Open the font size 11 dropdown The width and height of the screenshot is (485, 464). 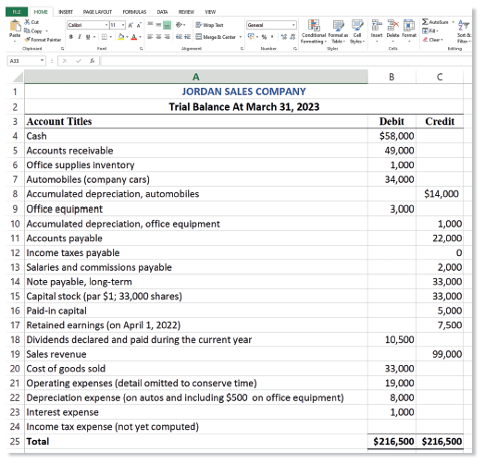(123, 25)
